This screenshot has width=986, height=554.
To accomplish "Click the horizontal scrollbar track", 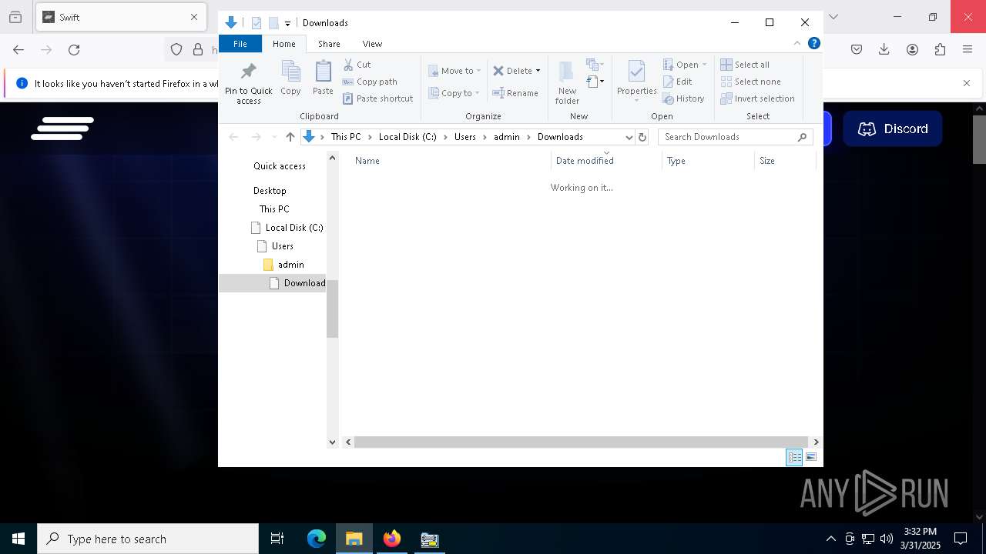I will (x=582, y=442).
